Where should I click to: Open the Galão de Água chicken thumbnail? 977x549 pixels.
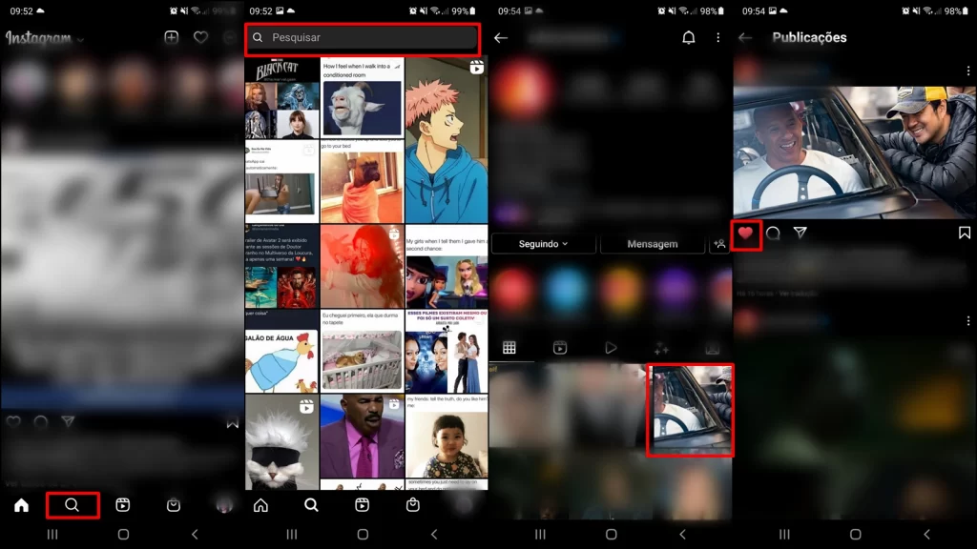[x=282, y=351]
